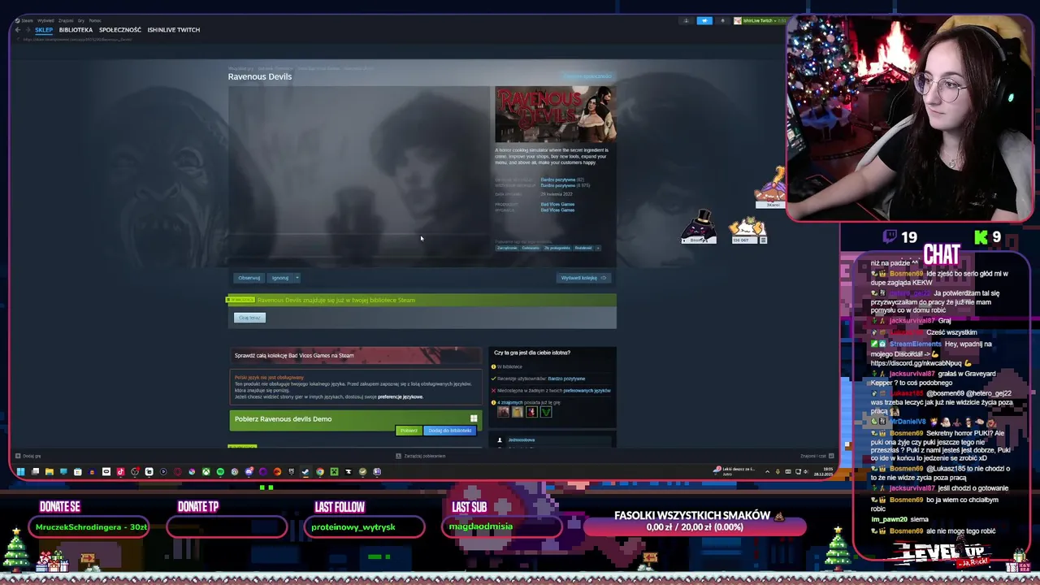The width and height of the screenshot is (1040, 585).
Task: Open Epic Games Launcher taskbar icon
Action: pos(292,471)
